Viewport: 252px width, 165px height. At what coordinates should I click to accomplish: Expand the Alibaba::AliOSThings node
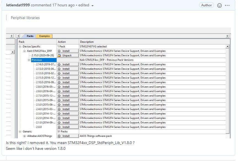(25, 136)
